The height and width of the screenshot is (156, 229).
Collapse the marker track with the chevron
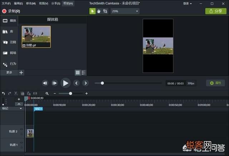click(x=19, y=104)
